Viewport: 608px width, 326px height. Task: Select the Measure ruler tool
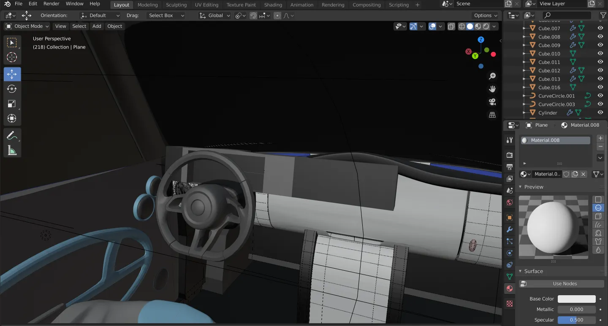(12, 150)
